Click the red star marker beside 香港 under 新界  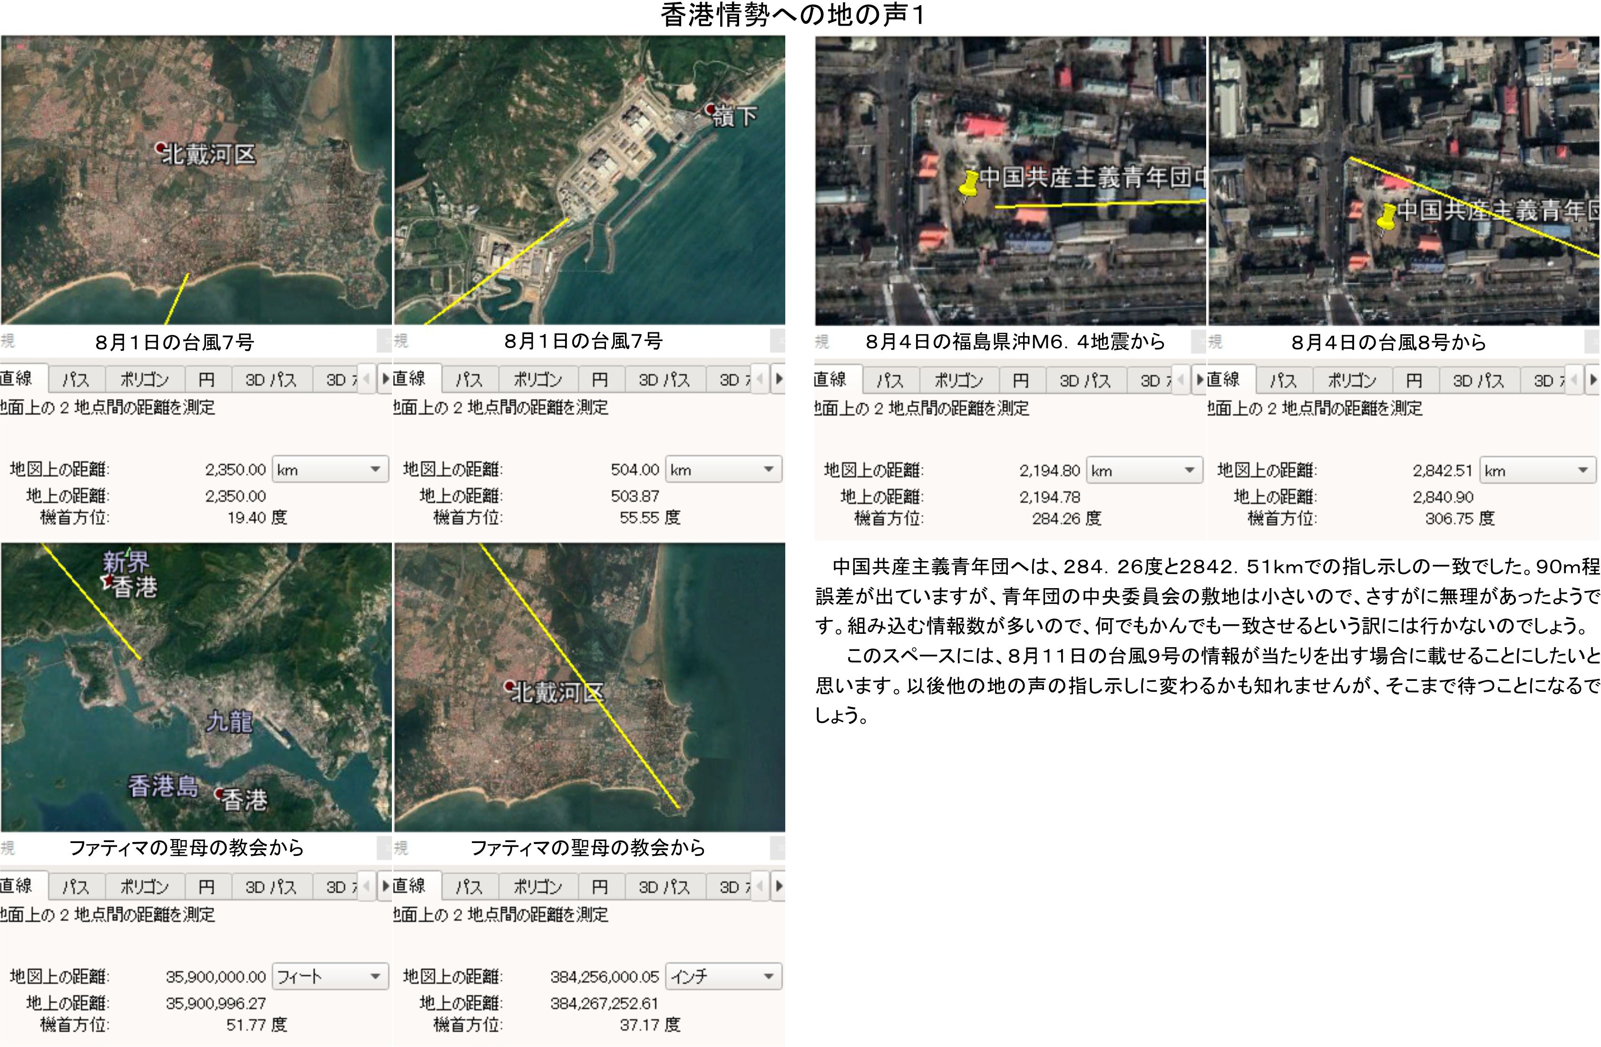[107, 581]
